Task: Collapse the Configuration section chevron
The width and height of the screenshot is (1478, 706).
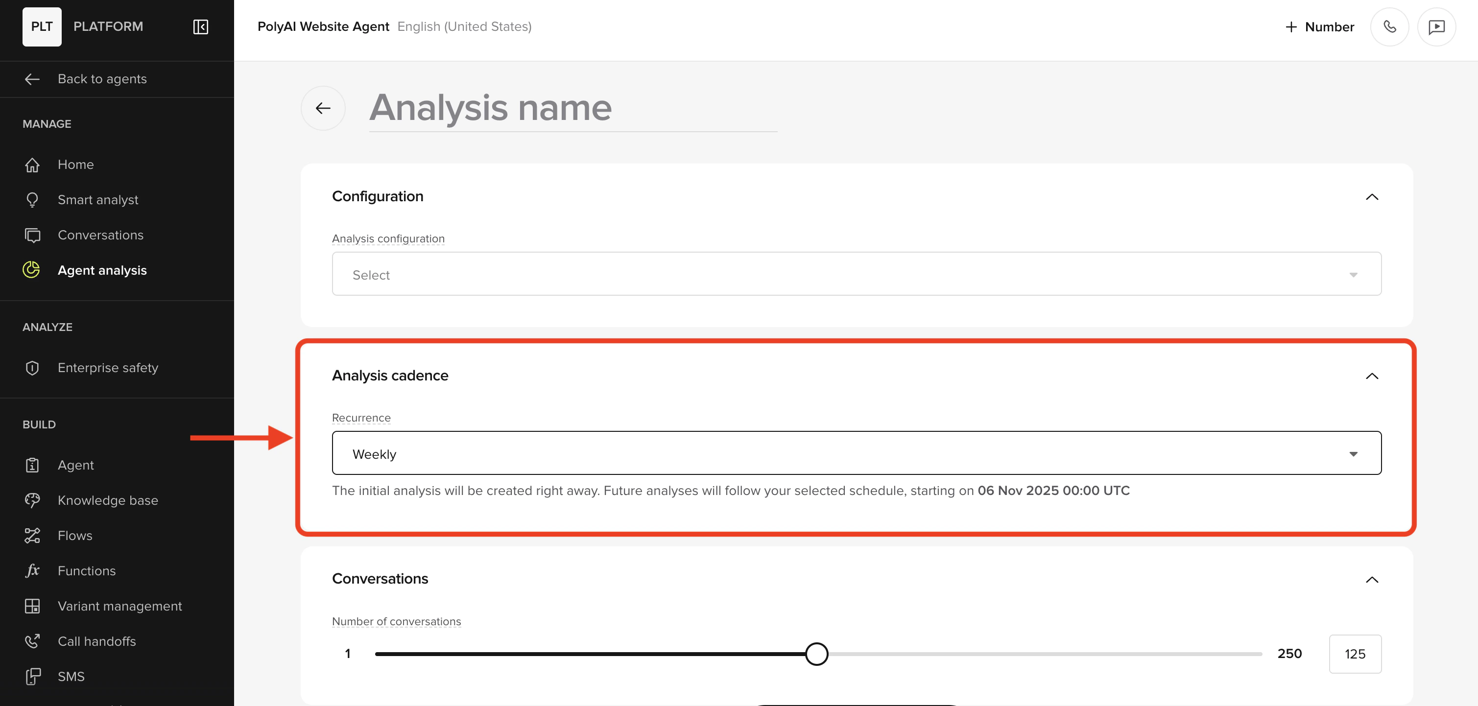Action: (1371, 197)
